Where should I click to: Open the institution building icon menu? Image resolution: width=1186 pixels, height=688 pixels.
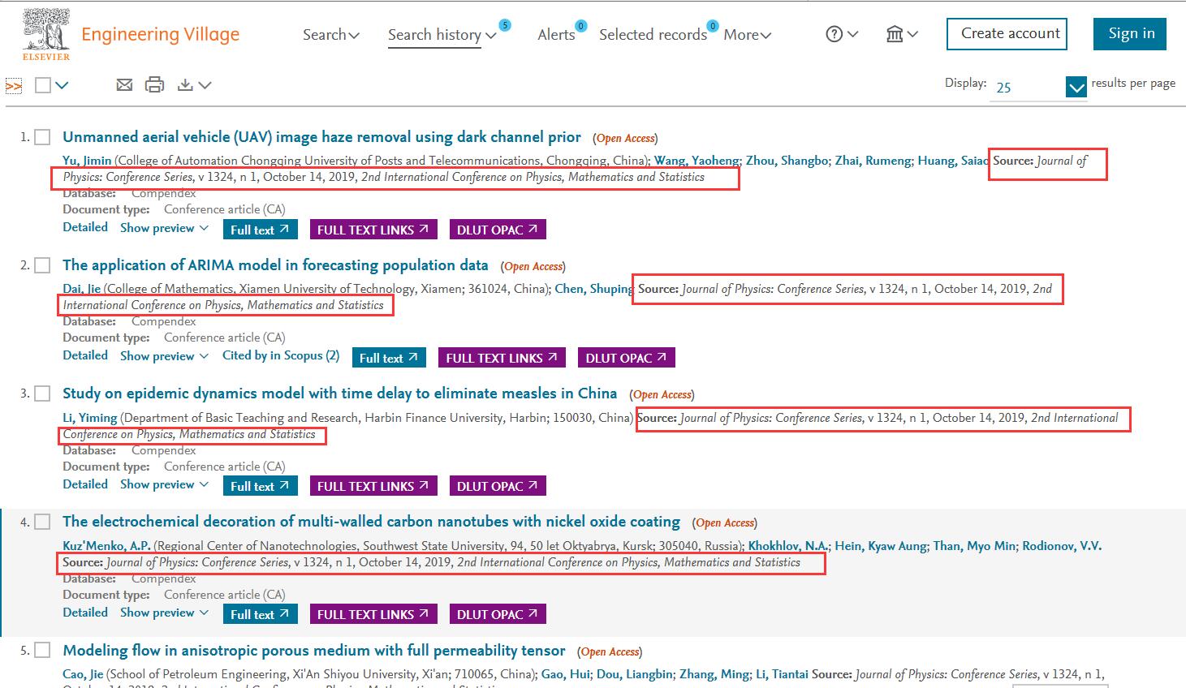pos(895,34)
